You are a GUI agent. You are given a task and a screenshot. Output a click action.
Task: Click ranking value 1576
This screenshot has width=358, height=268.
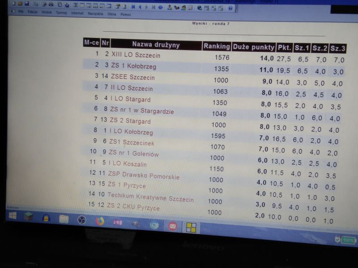(x=222, y=57)
